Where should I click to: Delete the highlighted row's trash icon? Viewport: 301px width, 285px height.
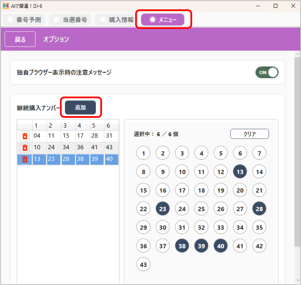pos(24,159)
